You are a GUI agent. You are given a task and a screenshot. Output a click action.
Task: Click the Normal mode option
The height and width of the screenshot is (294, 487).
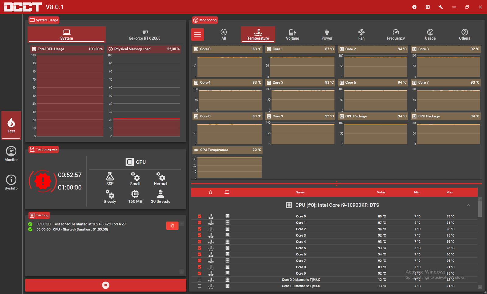[x=160, y=179]
